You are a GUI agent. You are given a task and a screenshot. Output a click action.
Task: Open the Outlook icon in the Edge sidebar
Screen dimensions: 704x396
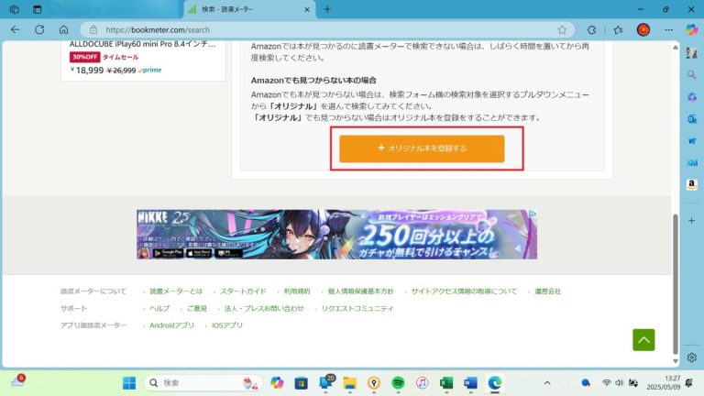tap(691, 118)
